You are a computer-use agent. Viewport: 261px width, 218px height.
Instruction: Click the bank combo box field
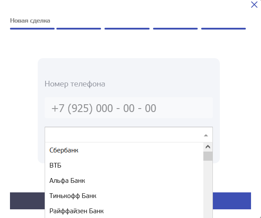[x=129, y=135]
